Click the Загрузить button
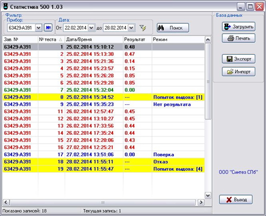The image size is (266, 216). point(238,27)
